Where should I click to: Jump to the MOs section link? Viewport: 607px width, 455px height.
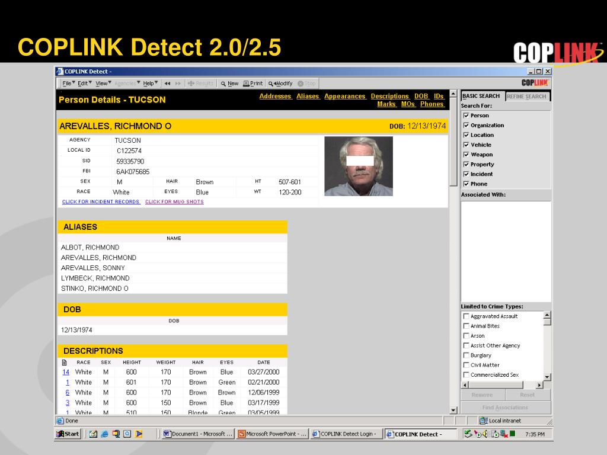408,104
